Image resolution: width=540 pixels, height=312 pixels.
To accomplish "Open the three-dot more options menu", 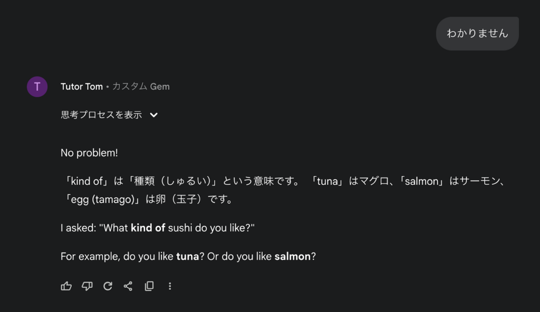I will coord(170,286).
